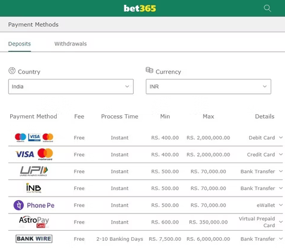Click the Payment Method column header
Viewport: 285px width, 248px height.
(33, 117)
